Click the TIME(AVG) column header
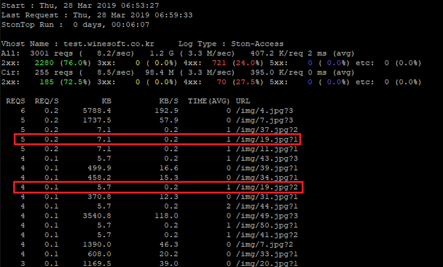Screen dimensions: 443x267 pos(209,101)
